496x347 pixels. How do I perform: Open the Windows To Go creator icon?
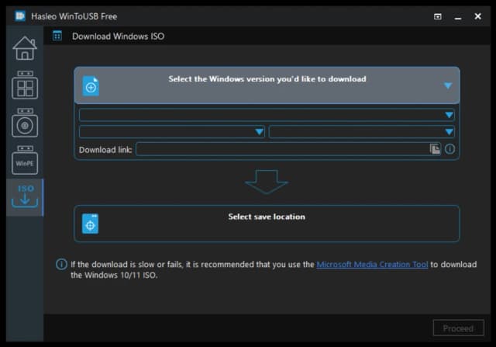pyautogui.click(x=25, y=85)
